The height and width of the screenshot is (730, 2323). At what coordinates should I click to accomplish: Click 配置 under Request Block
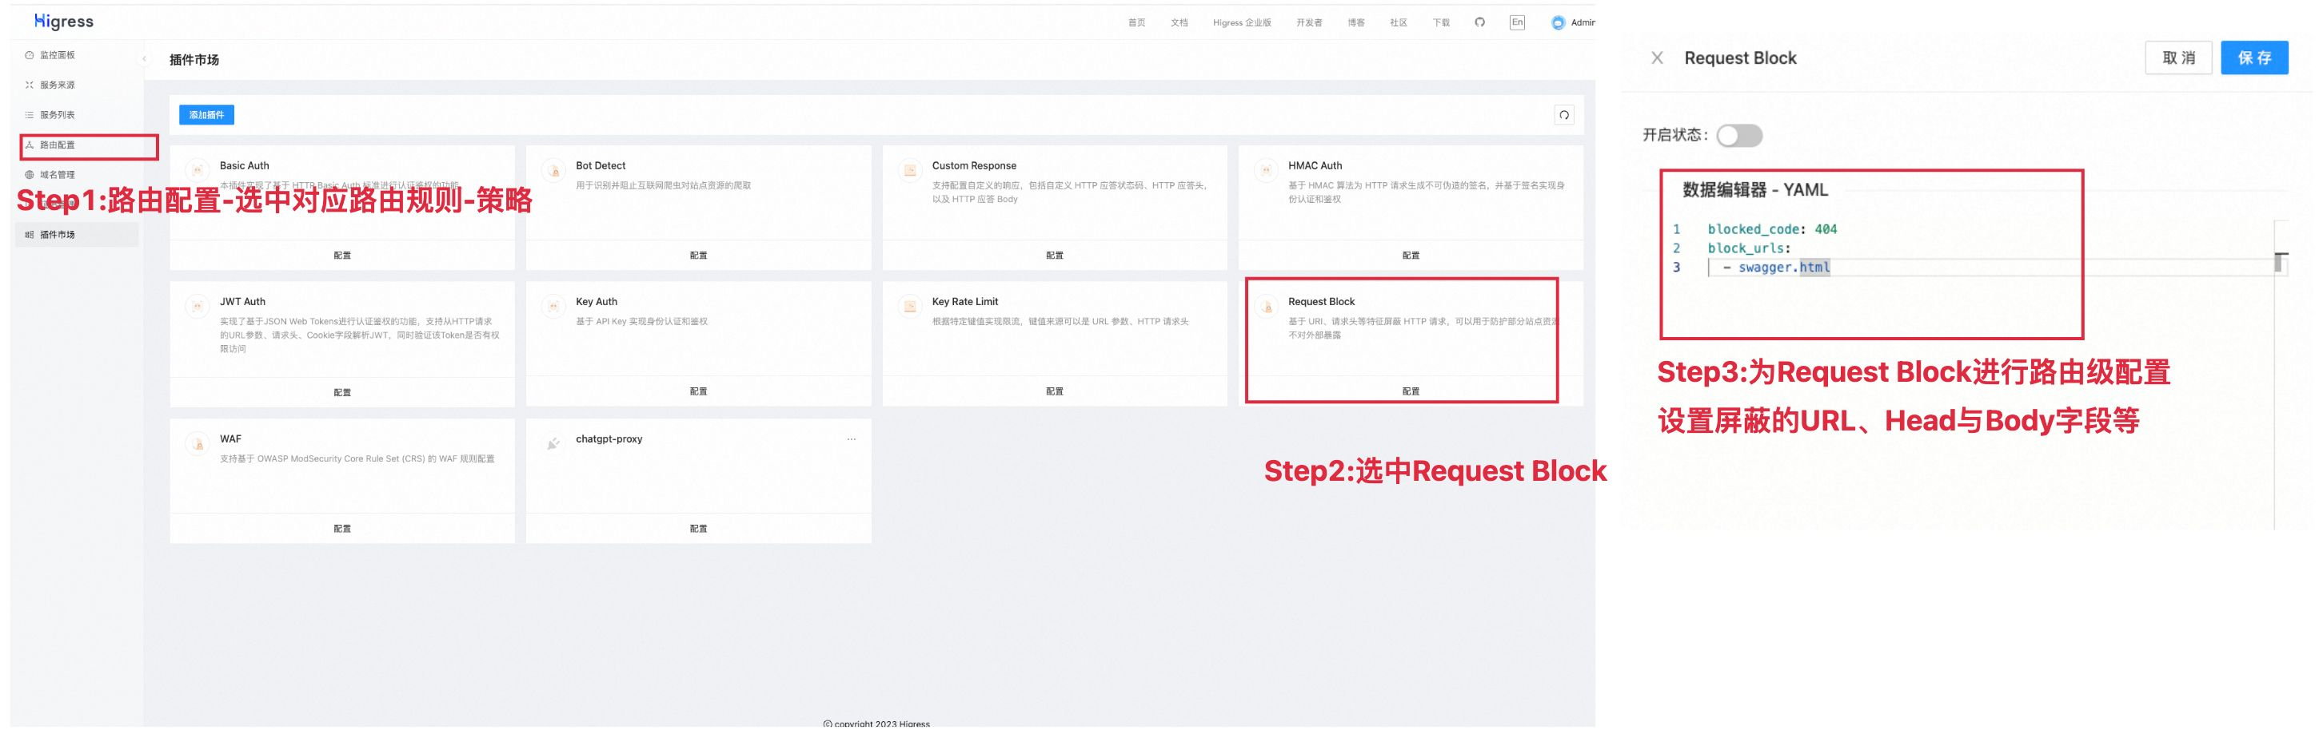point(1411,391)
